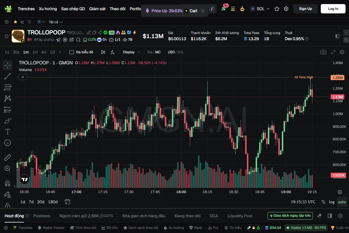Select the brush drawing tool
The width and height of the screenshot is (349, 233).
point(8,121)
